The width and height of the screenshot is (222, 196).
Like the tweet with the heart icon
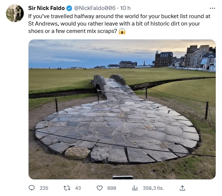coord(99,188)
